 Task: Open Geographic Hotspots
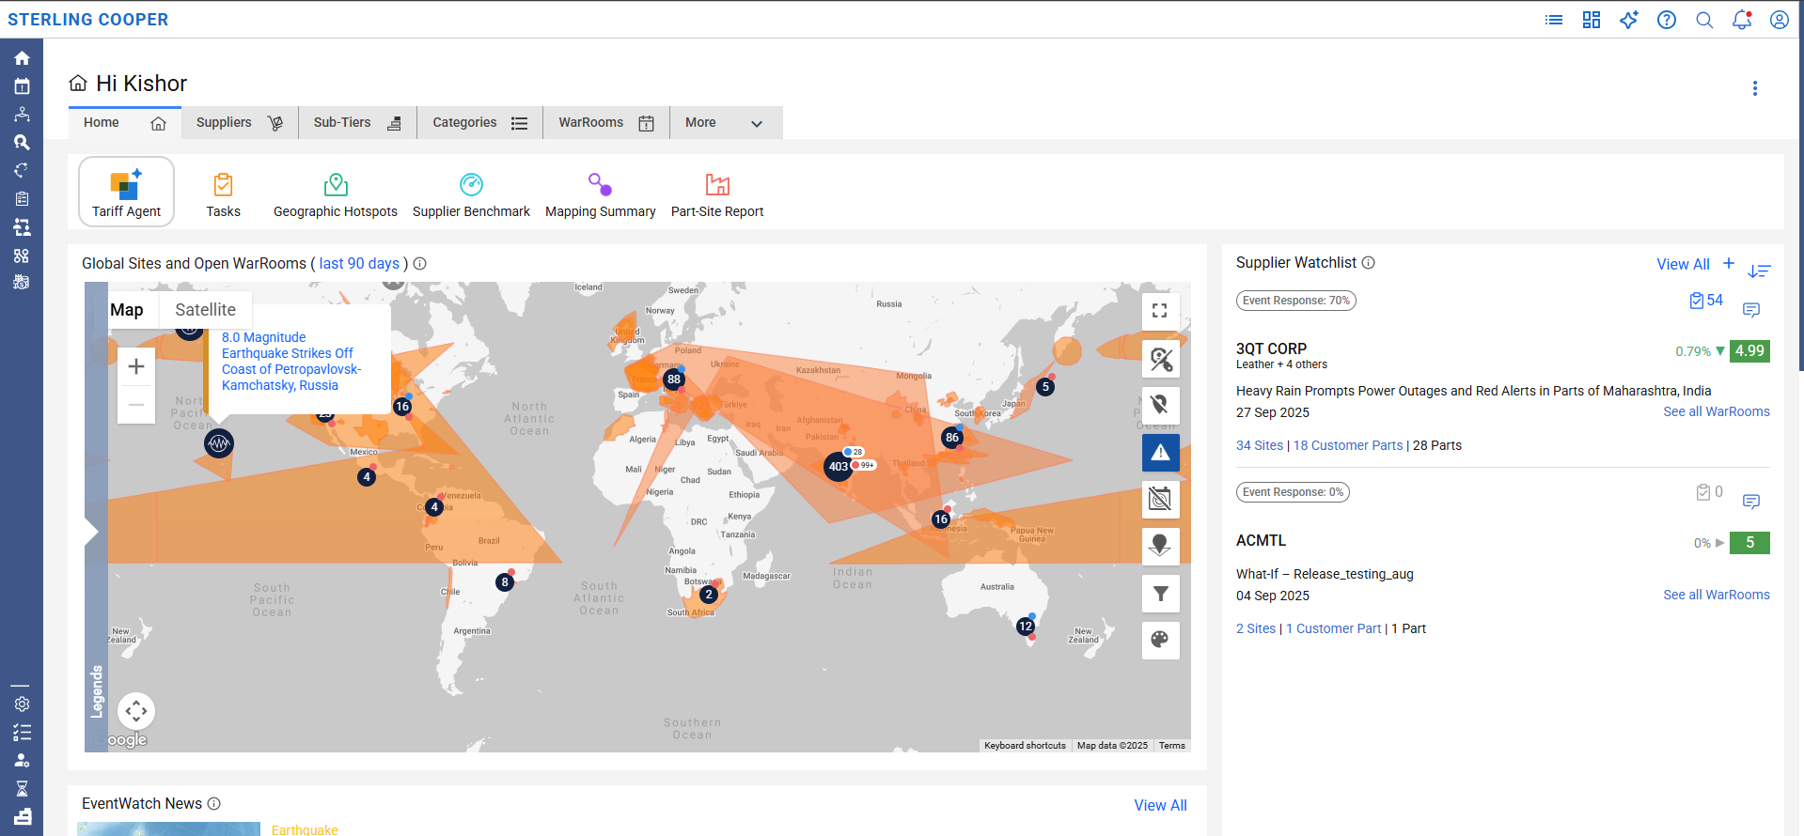click(x=336, y=194)
